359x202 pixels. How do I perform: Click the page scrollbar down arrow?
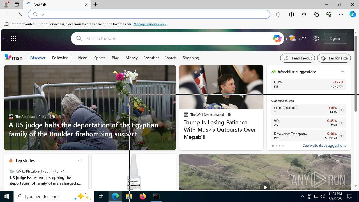coord(356,186)
